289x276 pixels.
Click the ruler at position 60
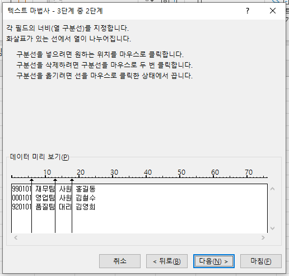point(215,172)
